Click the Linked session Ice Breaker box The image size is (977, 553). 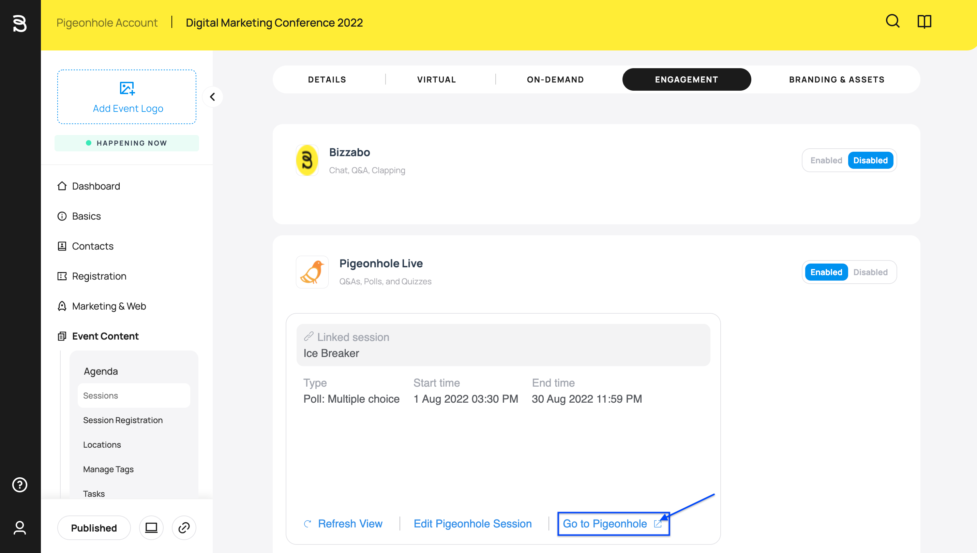coord(503,345)
